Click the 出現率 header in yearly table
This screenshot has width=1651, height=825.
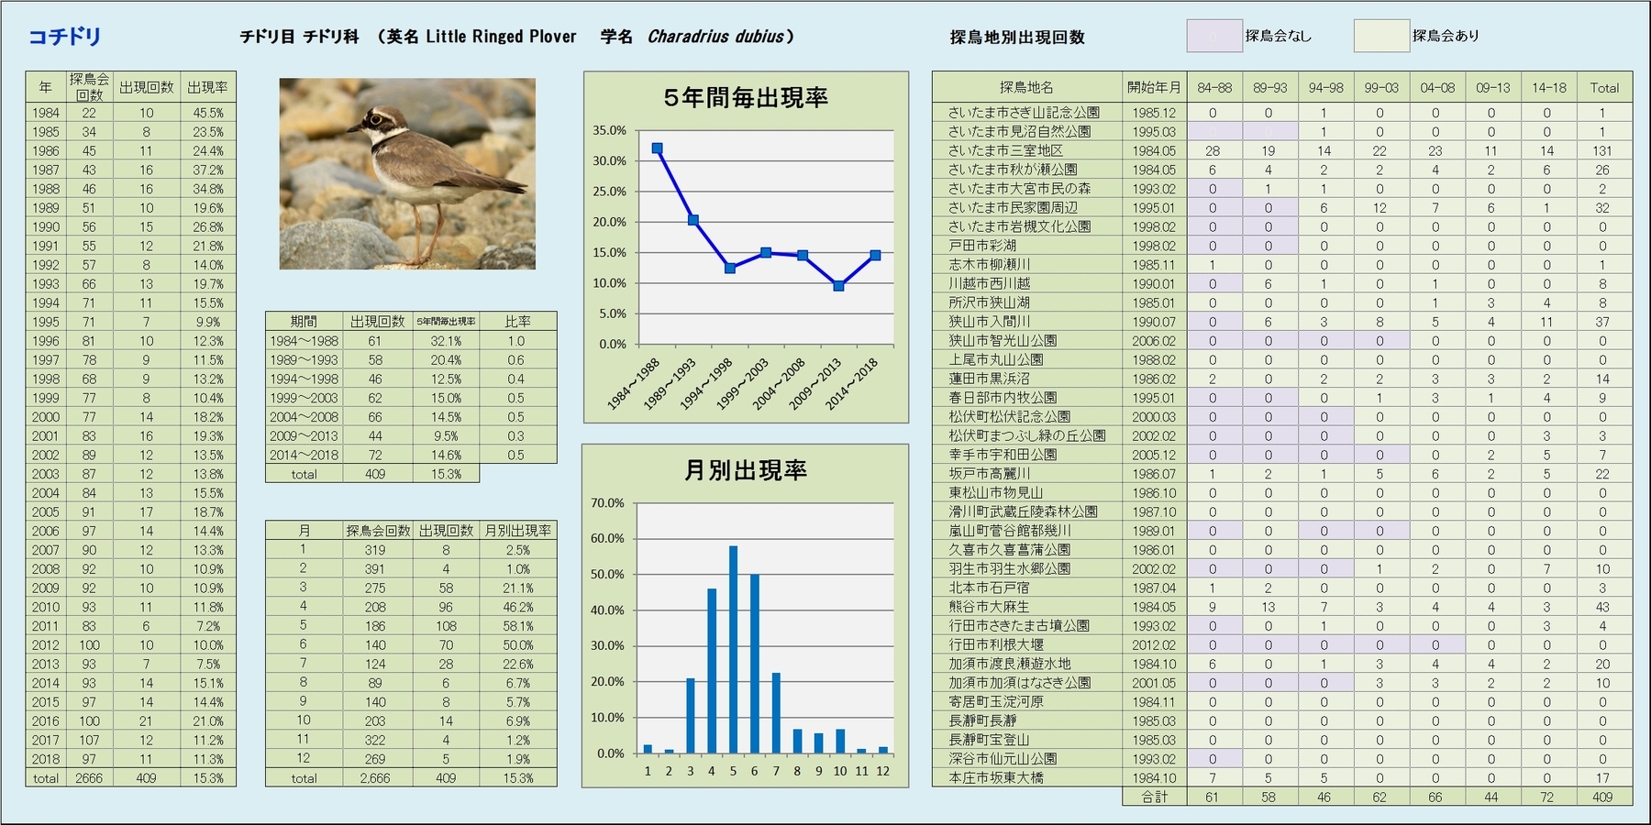click(x=207, y=87)
